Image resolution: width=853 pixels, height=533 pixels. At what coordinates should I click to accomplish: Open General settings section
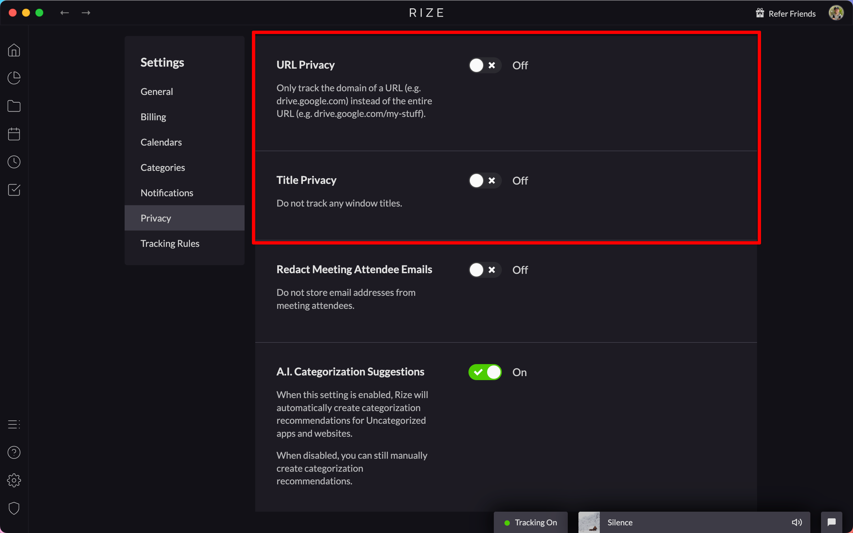click(185, 91)
